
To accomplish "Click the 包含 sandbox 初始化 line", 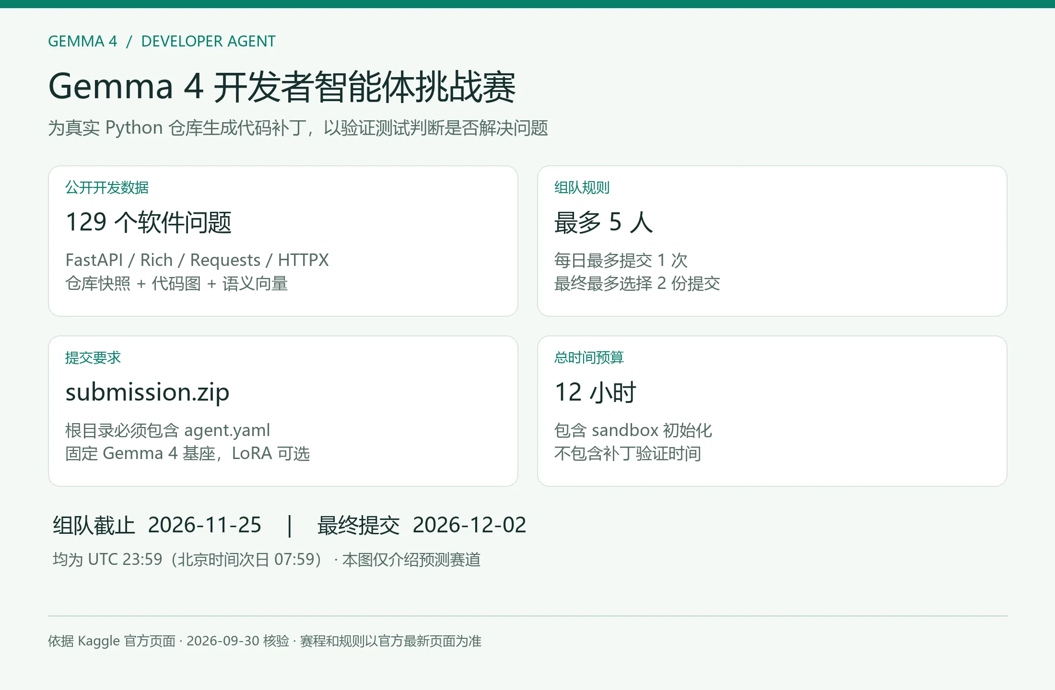I will click(x=633, y=430).
